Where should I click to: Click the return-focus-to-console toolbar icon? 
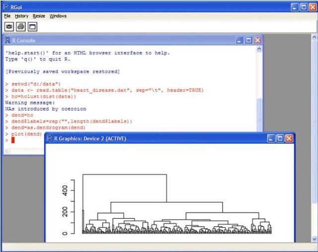(32, 26)
